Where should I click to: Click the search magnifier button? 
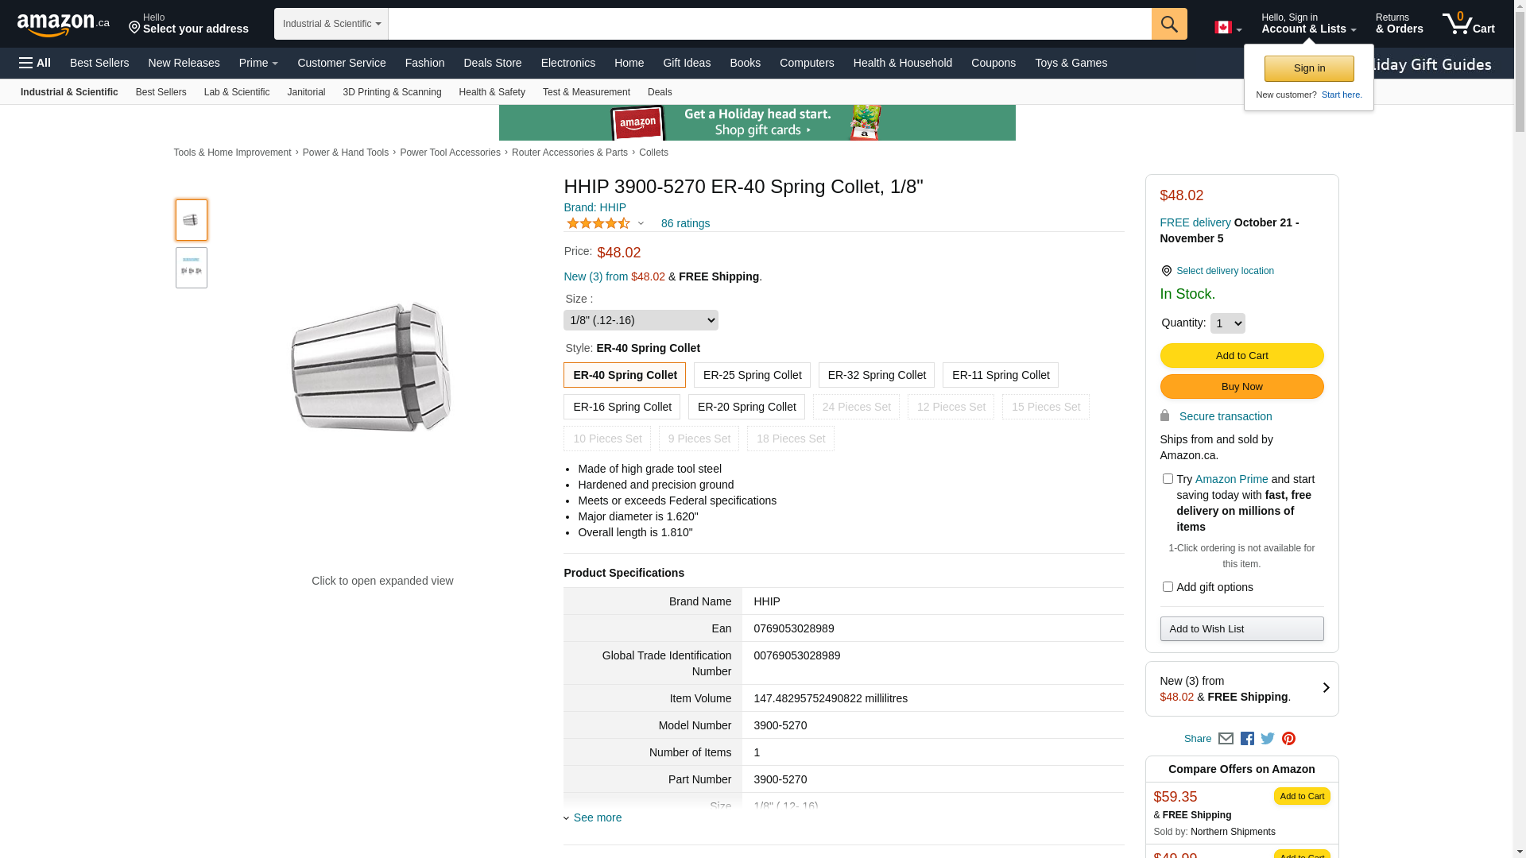pos(1168,24)
